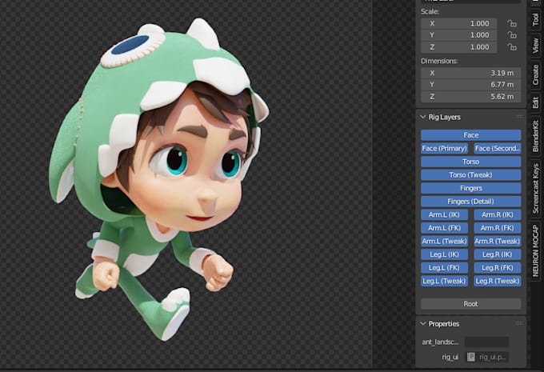The width and height of the screenshot is (544, 372).
Task: Toggle the Torso (Tweak) rig layer
Action: (470, 174)
